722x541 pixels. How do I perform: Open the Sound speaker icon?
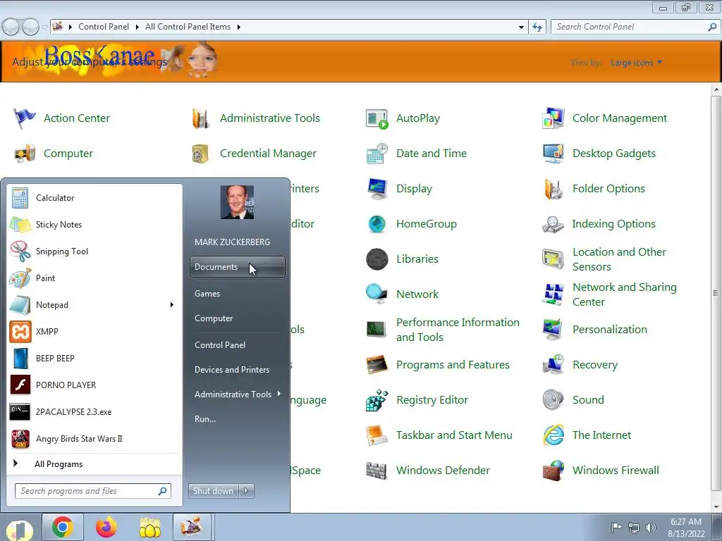click(x=553, y=400)
